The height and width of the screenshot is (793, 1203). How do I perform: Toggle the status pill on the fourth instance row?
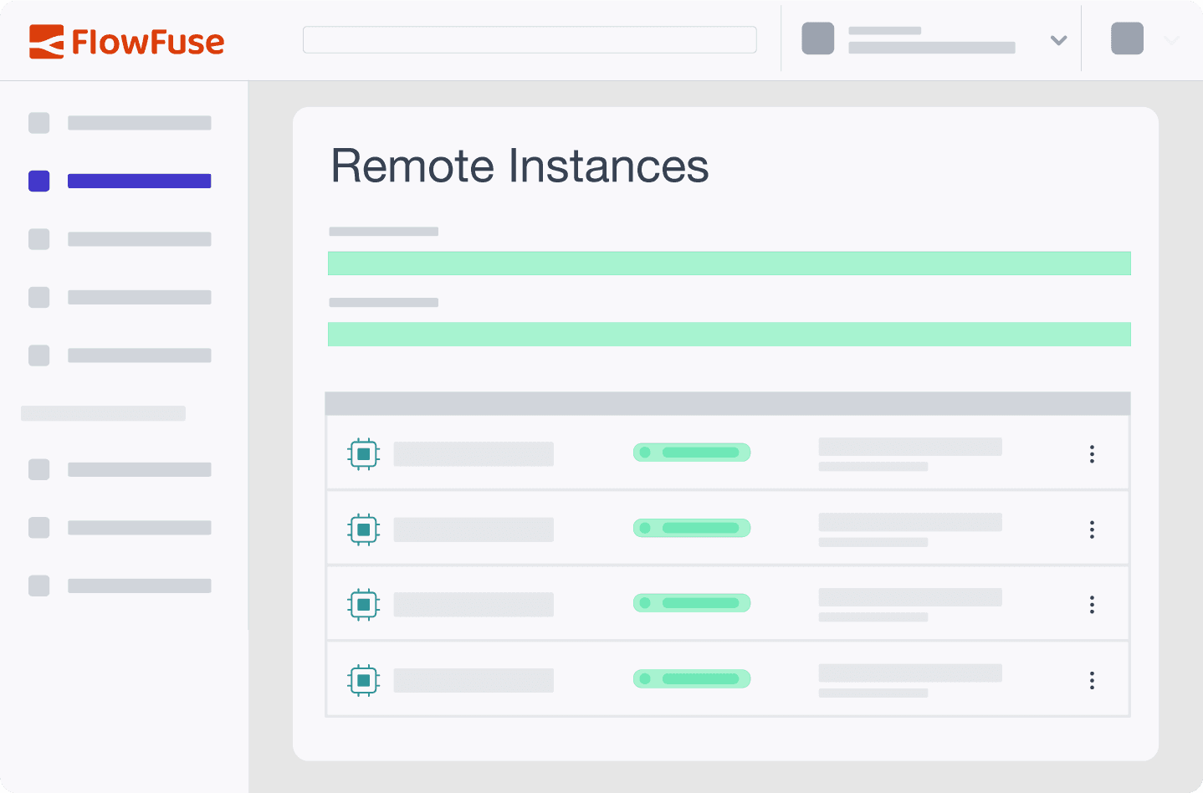point(692,678)
